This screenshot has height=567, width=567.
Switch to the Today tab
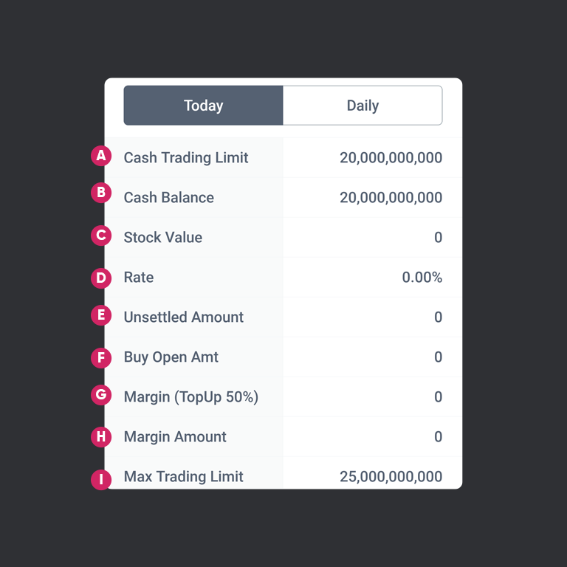pyautogui.click(x=203, y=106)
